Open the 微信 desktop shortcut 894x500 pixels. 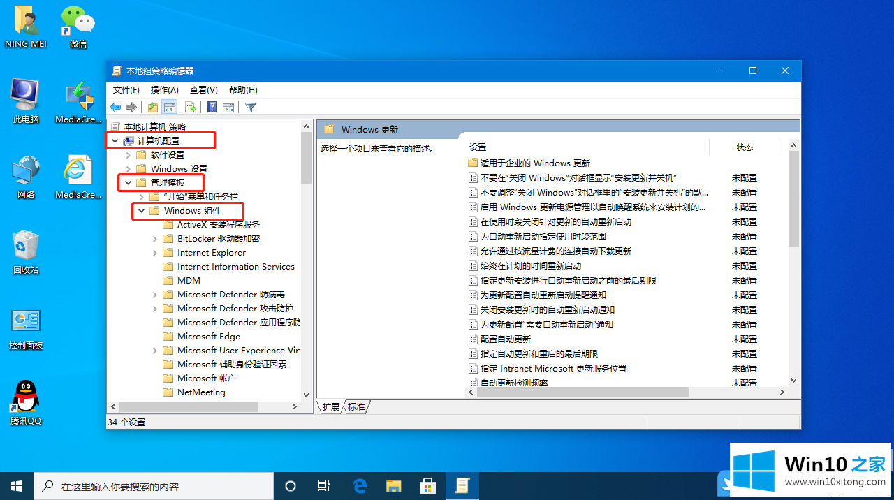pos(78,28)
